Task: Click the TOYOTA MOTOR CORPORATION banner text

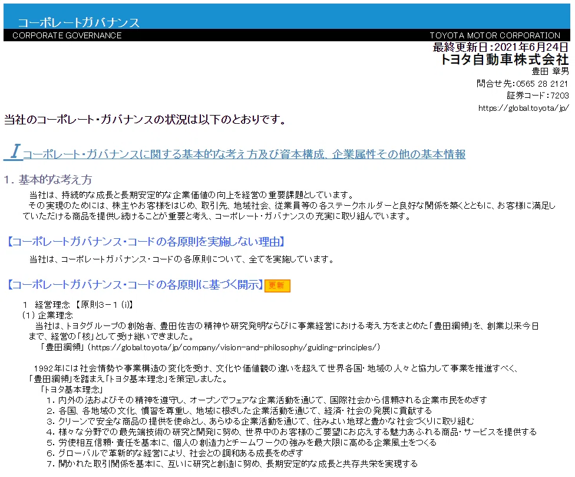Action: pyautogui.click(x=495, y=35)
